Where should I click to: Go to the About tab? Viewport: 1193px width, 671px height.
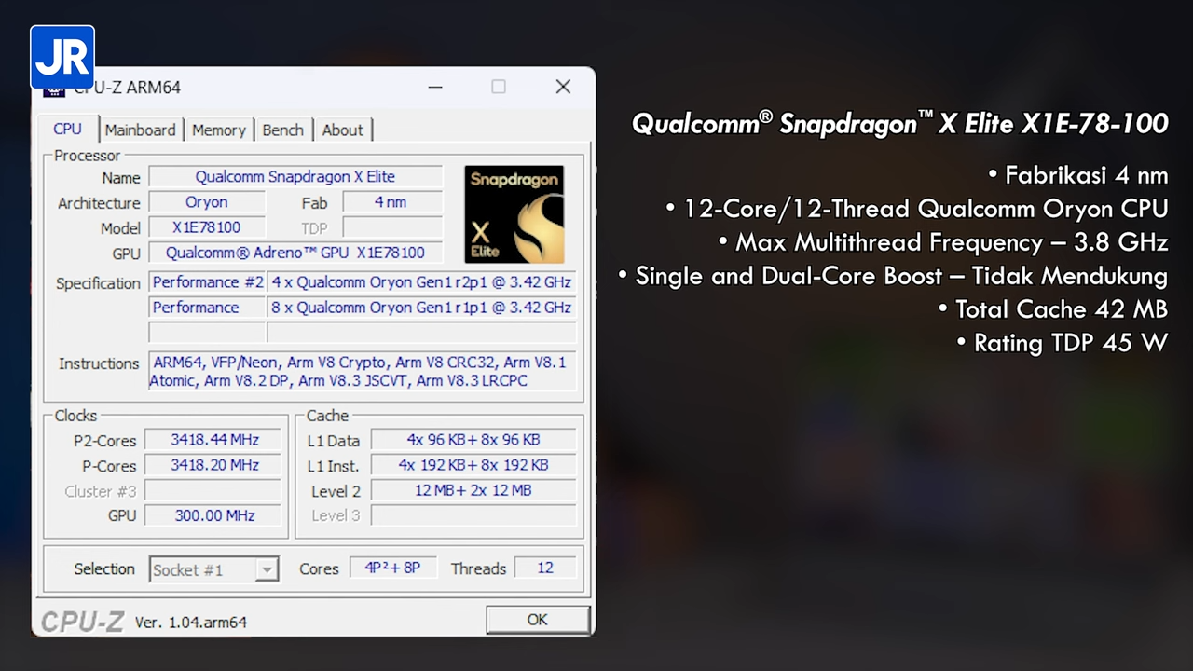tap(342, 130)
